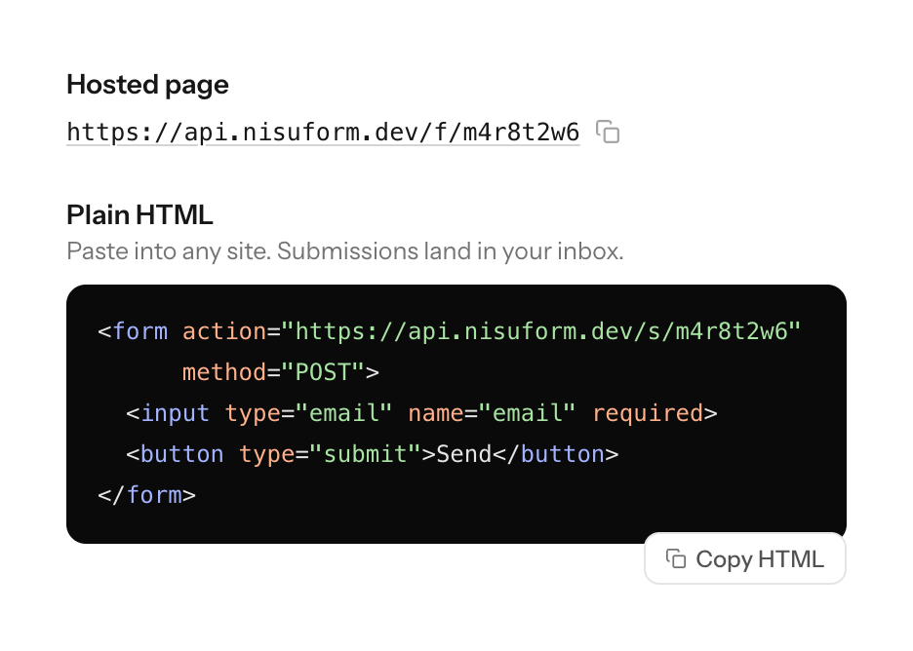Screen dimensions: 913x651
Task: Select the 'Plain HTML' heading text
Action: [x=139, y=214]
